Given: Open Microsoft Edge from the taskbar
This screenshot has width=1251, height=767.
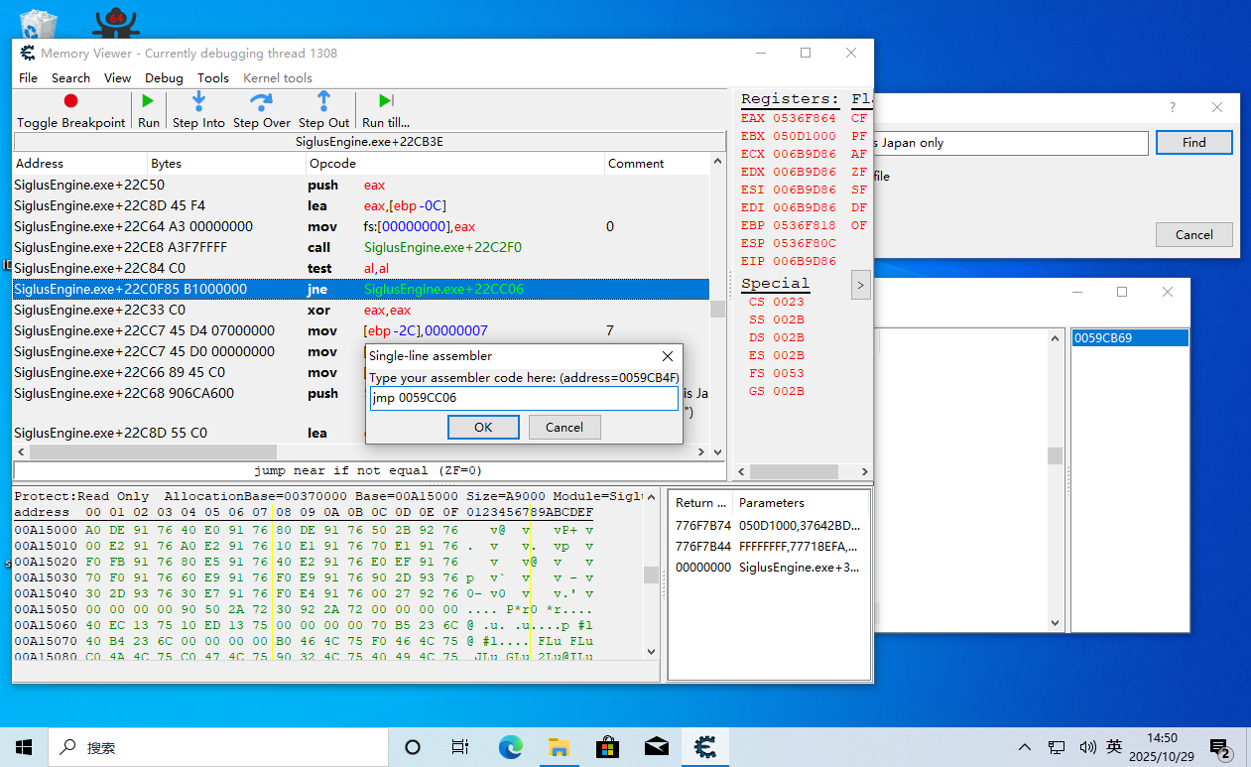Looking at the screenshot, I should 510,747.
